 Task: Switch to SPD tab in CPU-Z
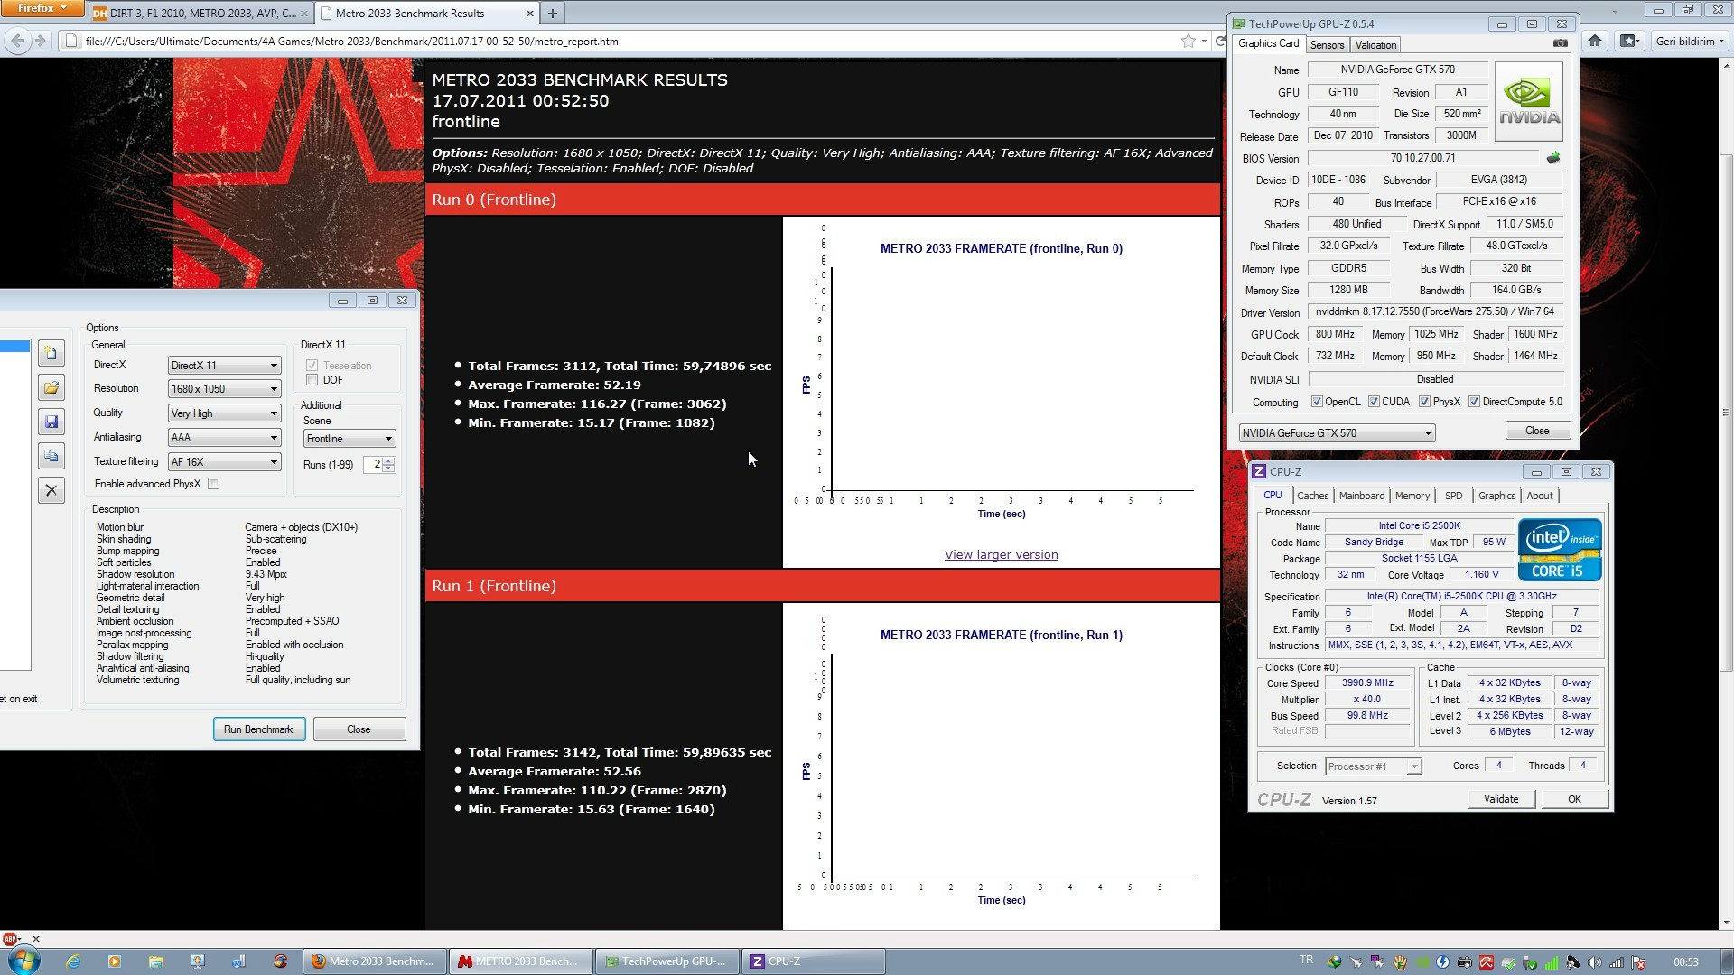1453,496
